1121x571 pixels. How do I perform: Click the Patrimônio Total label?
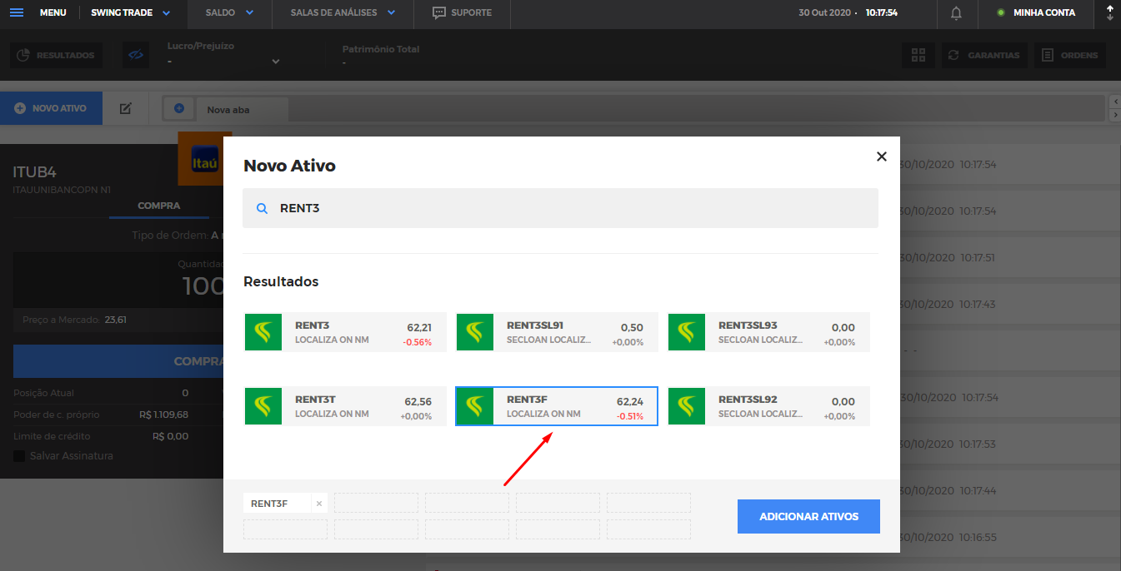tap(381, 49)
